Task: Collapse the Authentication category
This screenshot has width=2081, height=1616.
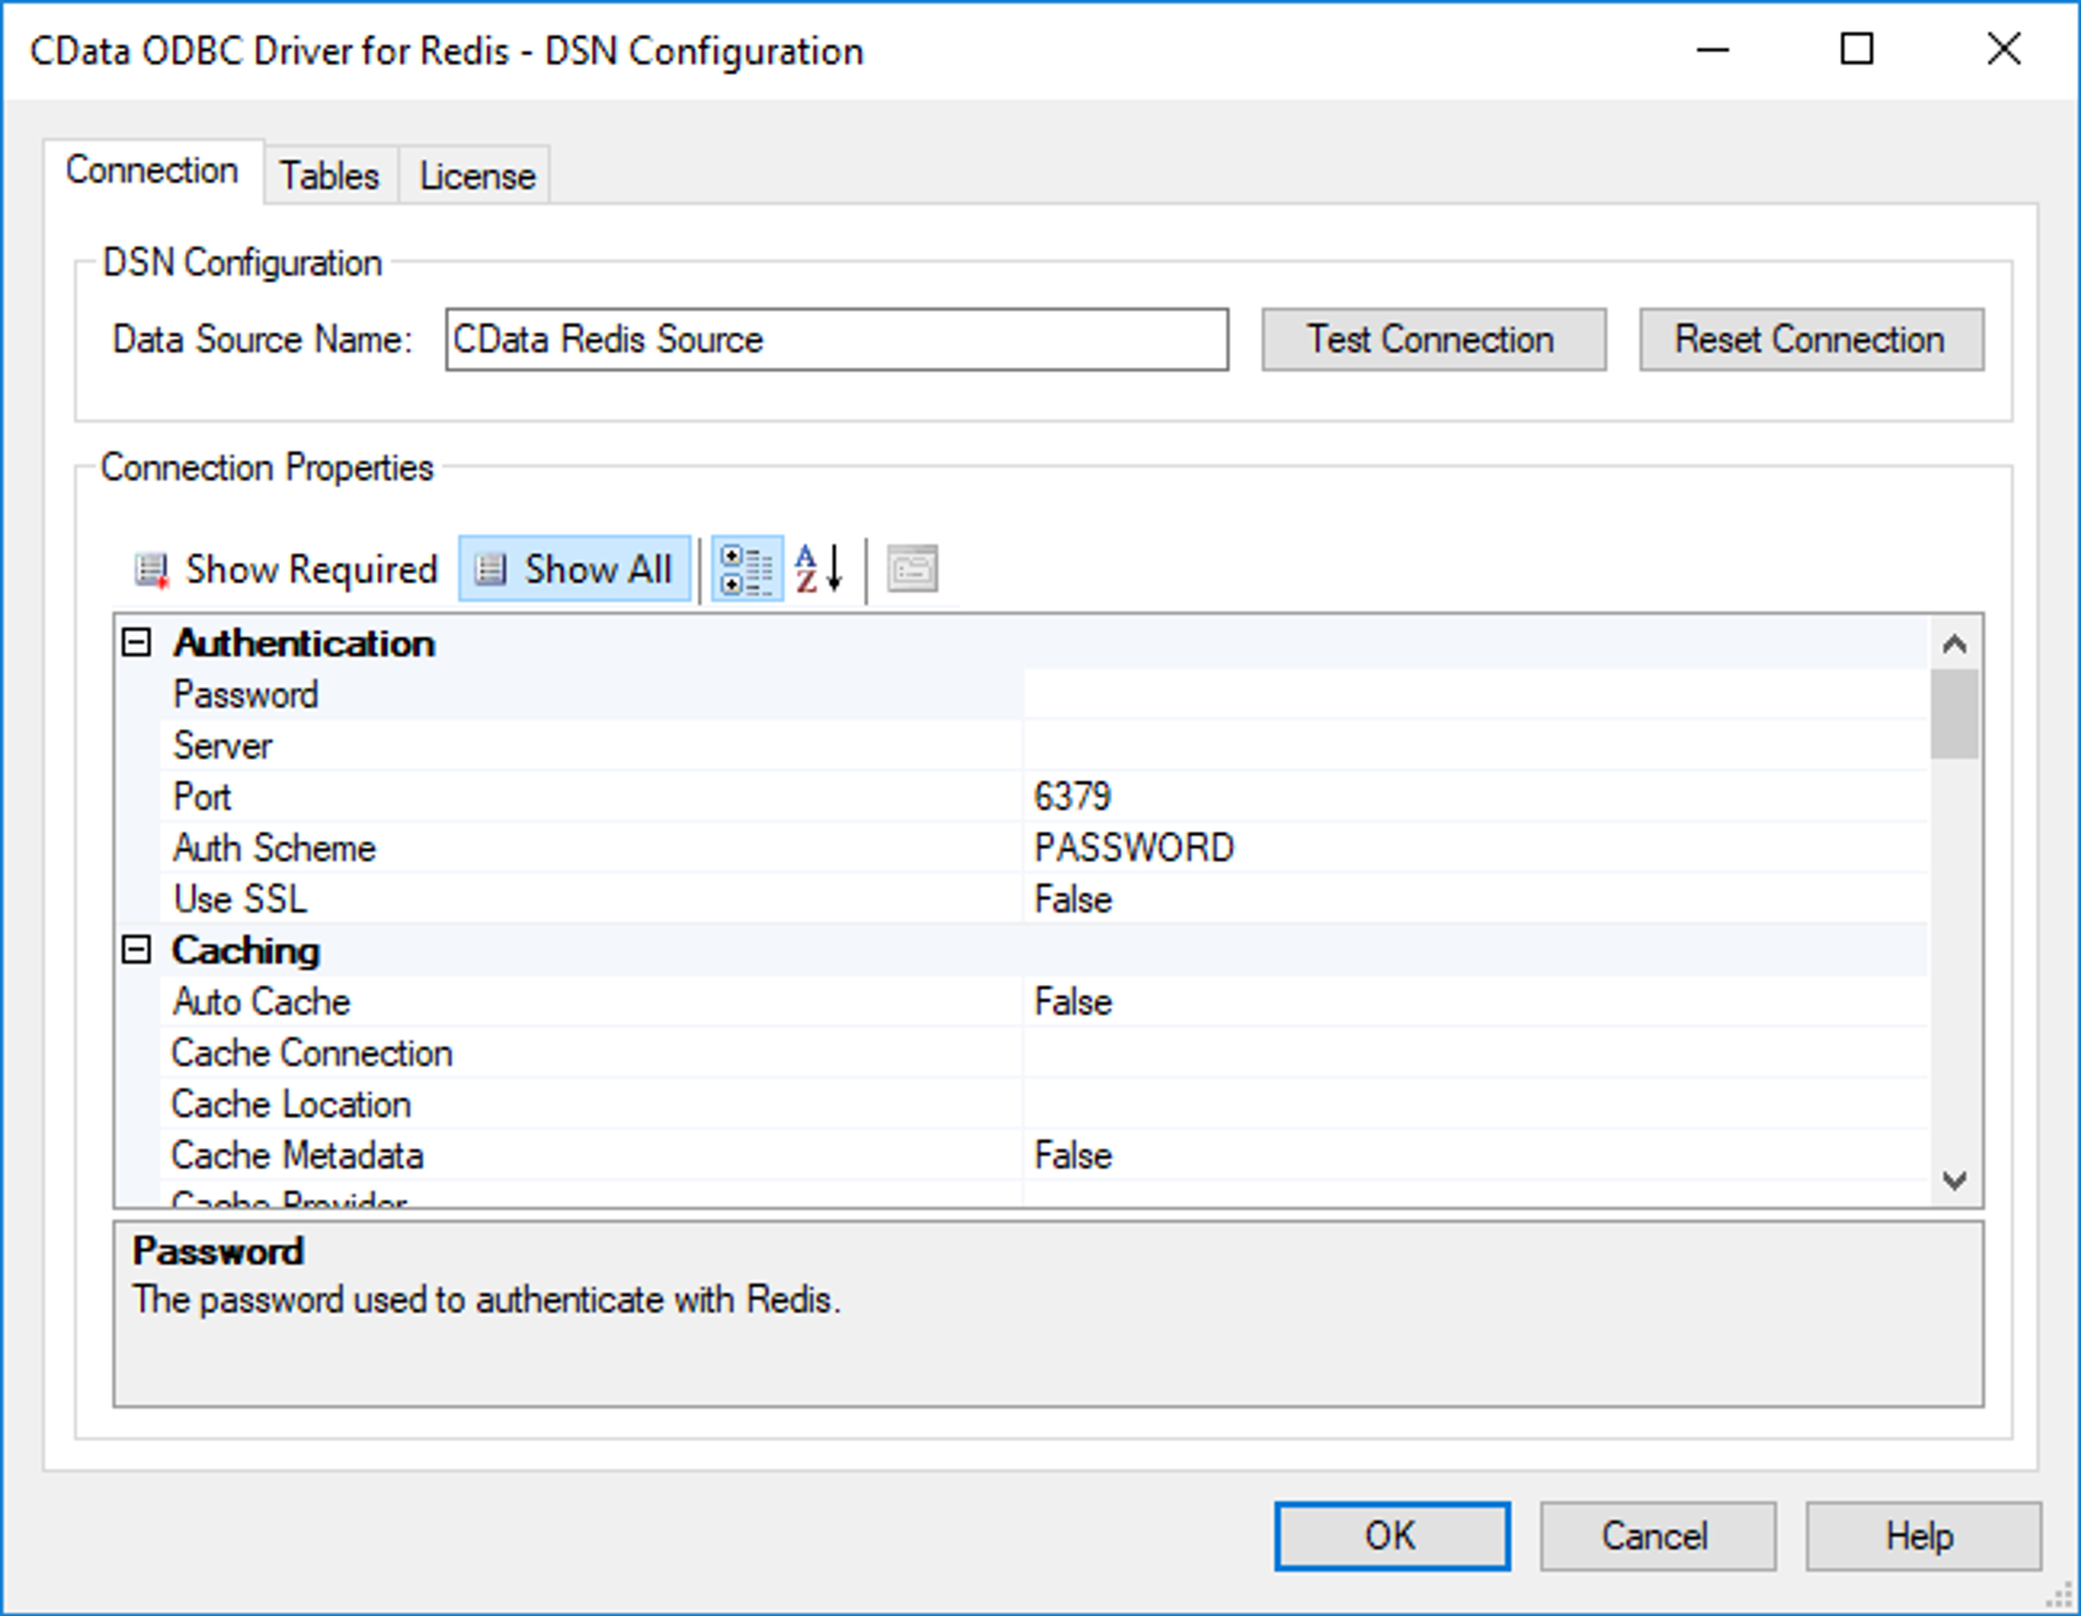Action: pos(136,643)
